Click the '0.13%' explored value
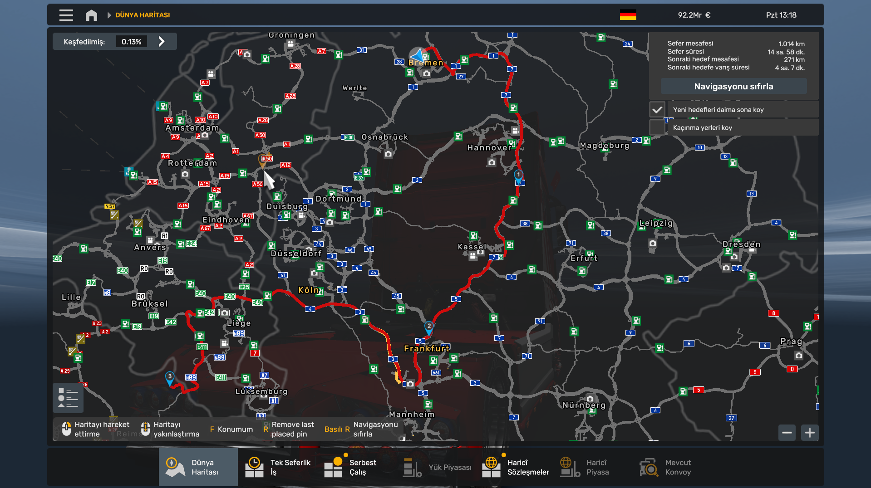The image size is (871, 488). click(131, 42)
